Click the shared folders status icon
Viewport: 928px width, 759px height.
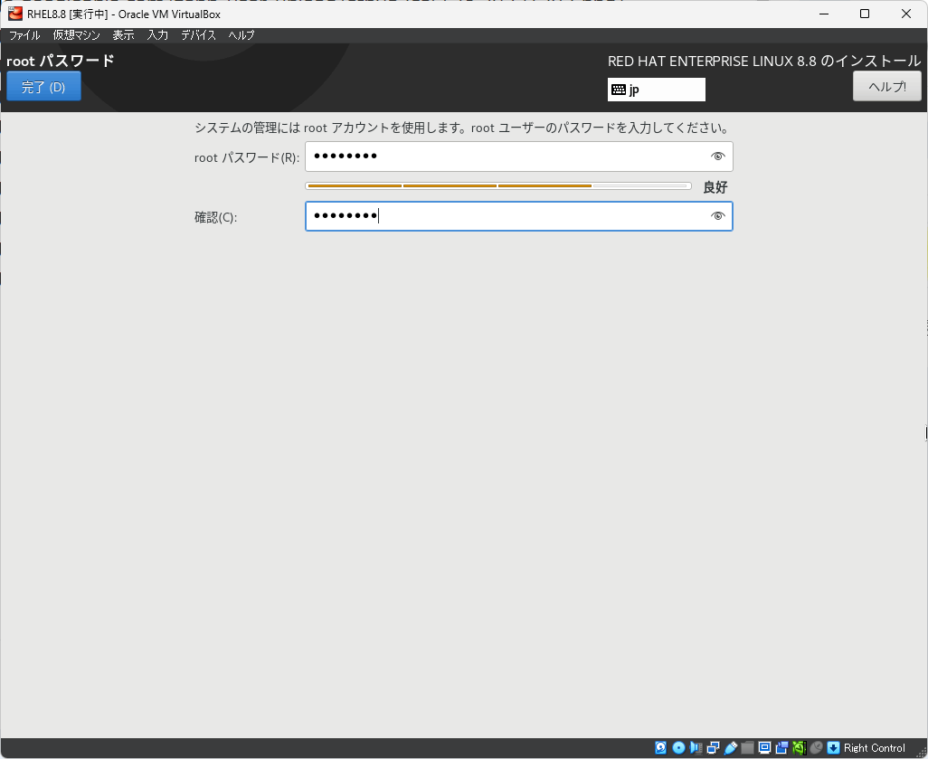[747, 748]
